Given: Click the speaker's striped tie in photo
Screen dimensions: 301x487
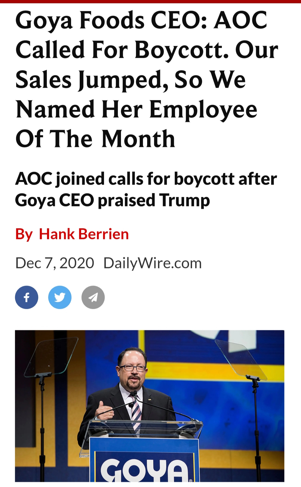Looking at the screenshot, I should [x=136, y=413].
